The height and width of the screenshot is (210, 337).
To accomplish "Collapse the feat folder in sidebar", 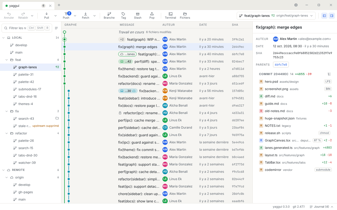I will 7,60.
